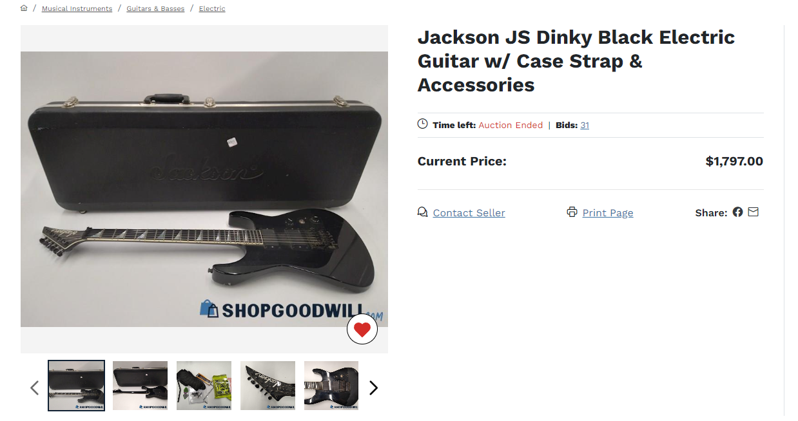Toggle the red heart favorite button
Screen dimensions: 798x421
coord(362,330)
